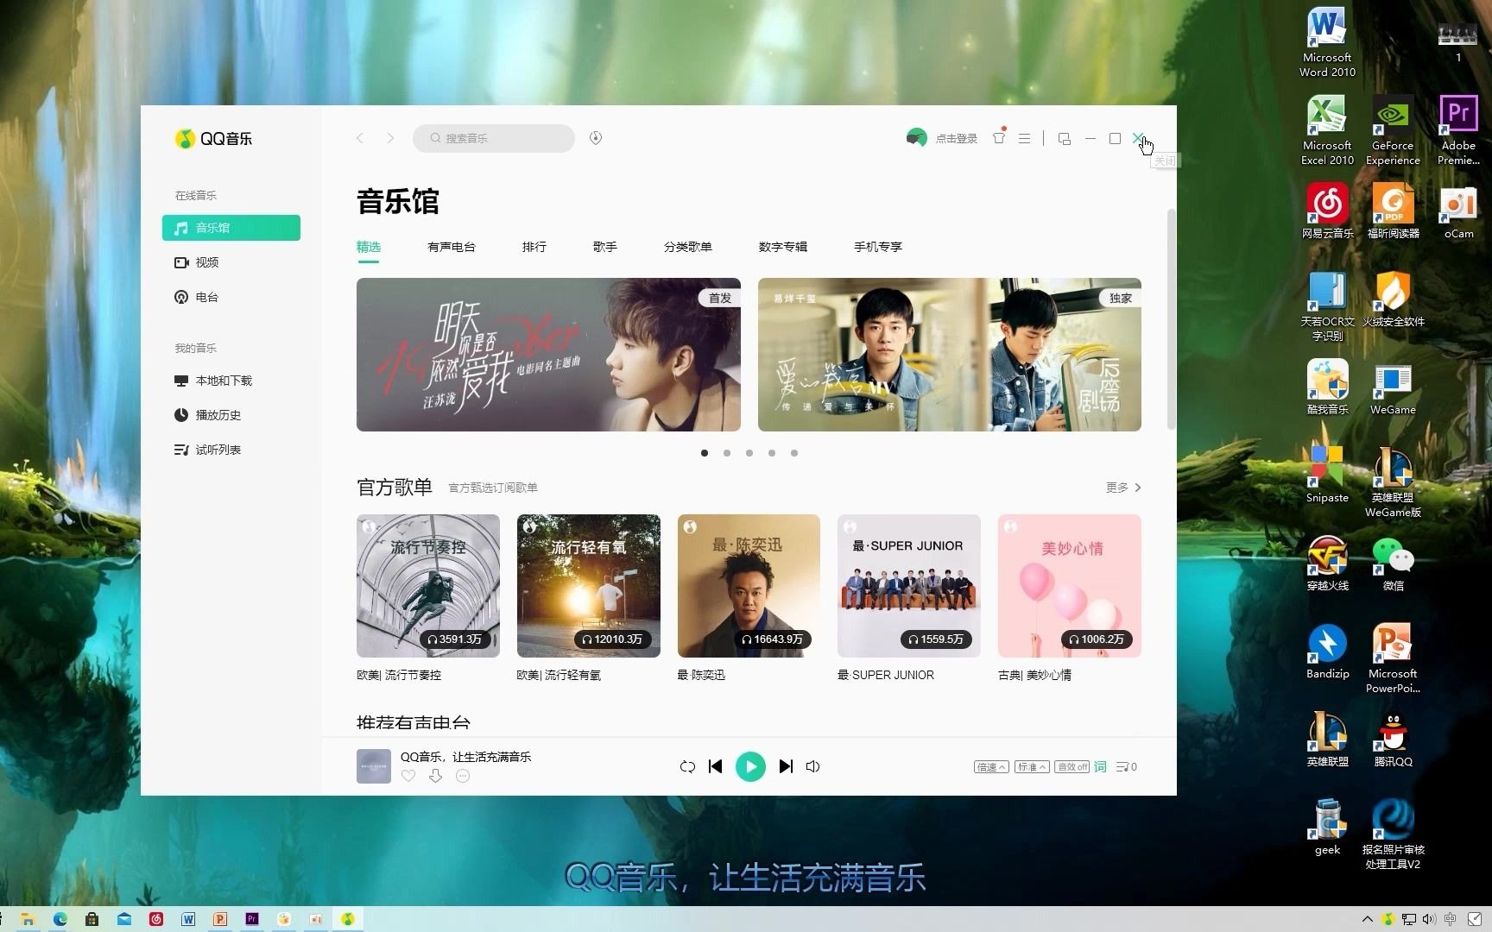Viewport: 1492px width, 932px height.
Task: Open the Snipaste desktop shortcut
Action: click(1327, 475)
